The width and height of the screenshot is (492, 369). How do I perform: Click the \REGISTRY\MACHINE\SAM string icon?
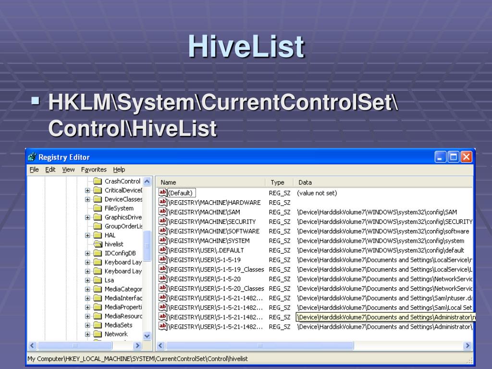coord(163,212)
